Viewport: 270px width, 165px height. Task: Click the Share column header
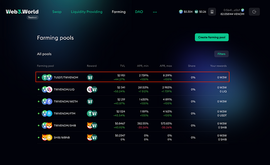tap(192, 66)
